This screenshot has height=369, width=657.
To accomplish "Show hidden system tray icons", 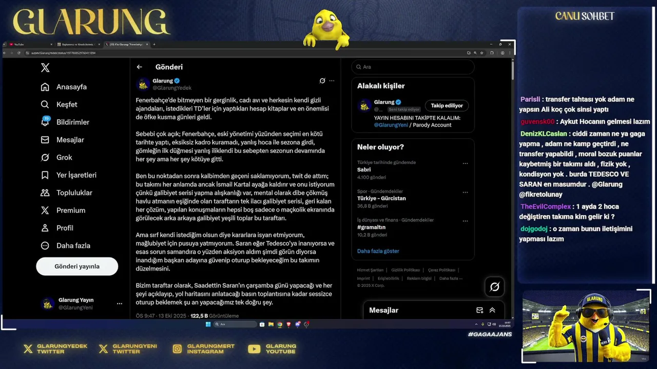I will point(476,324).
